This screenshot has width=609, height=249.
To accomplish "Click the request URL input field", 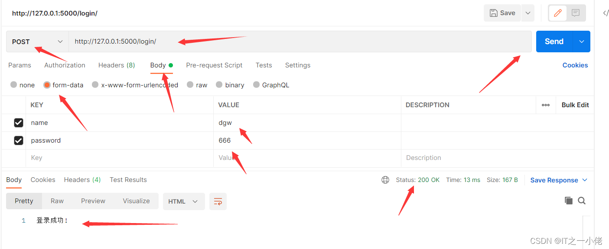I will coord(300,41).
